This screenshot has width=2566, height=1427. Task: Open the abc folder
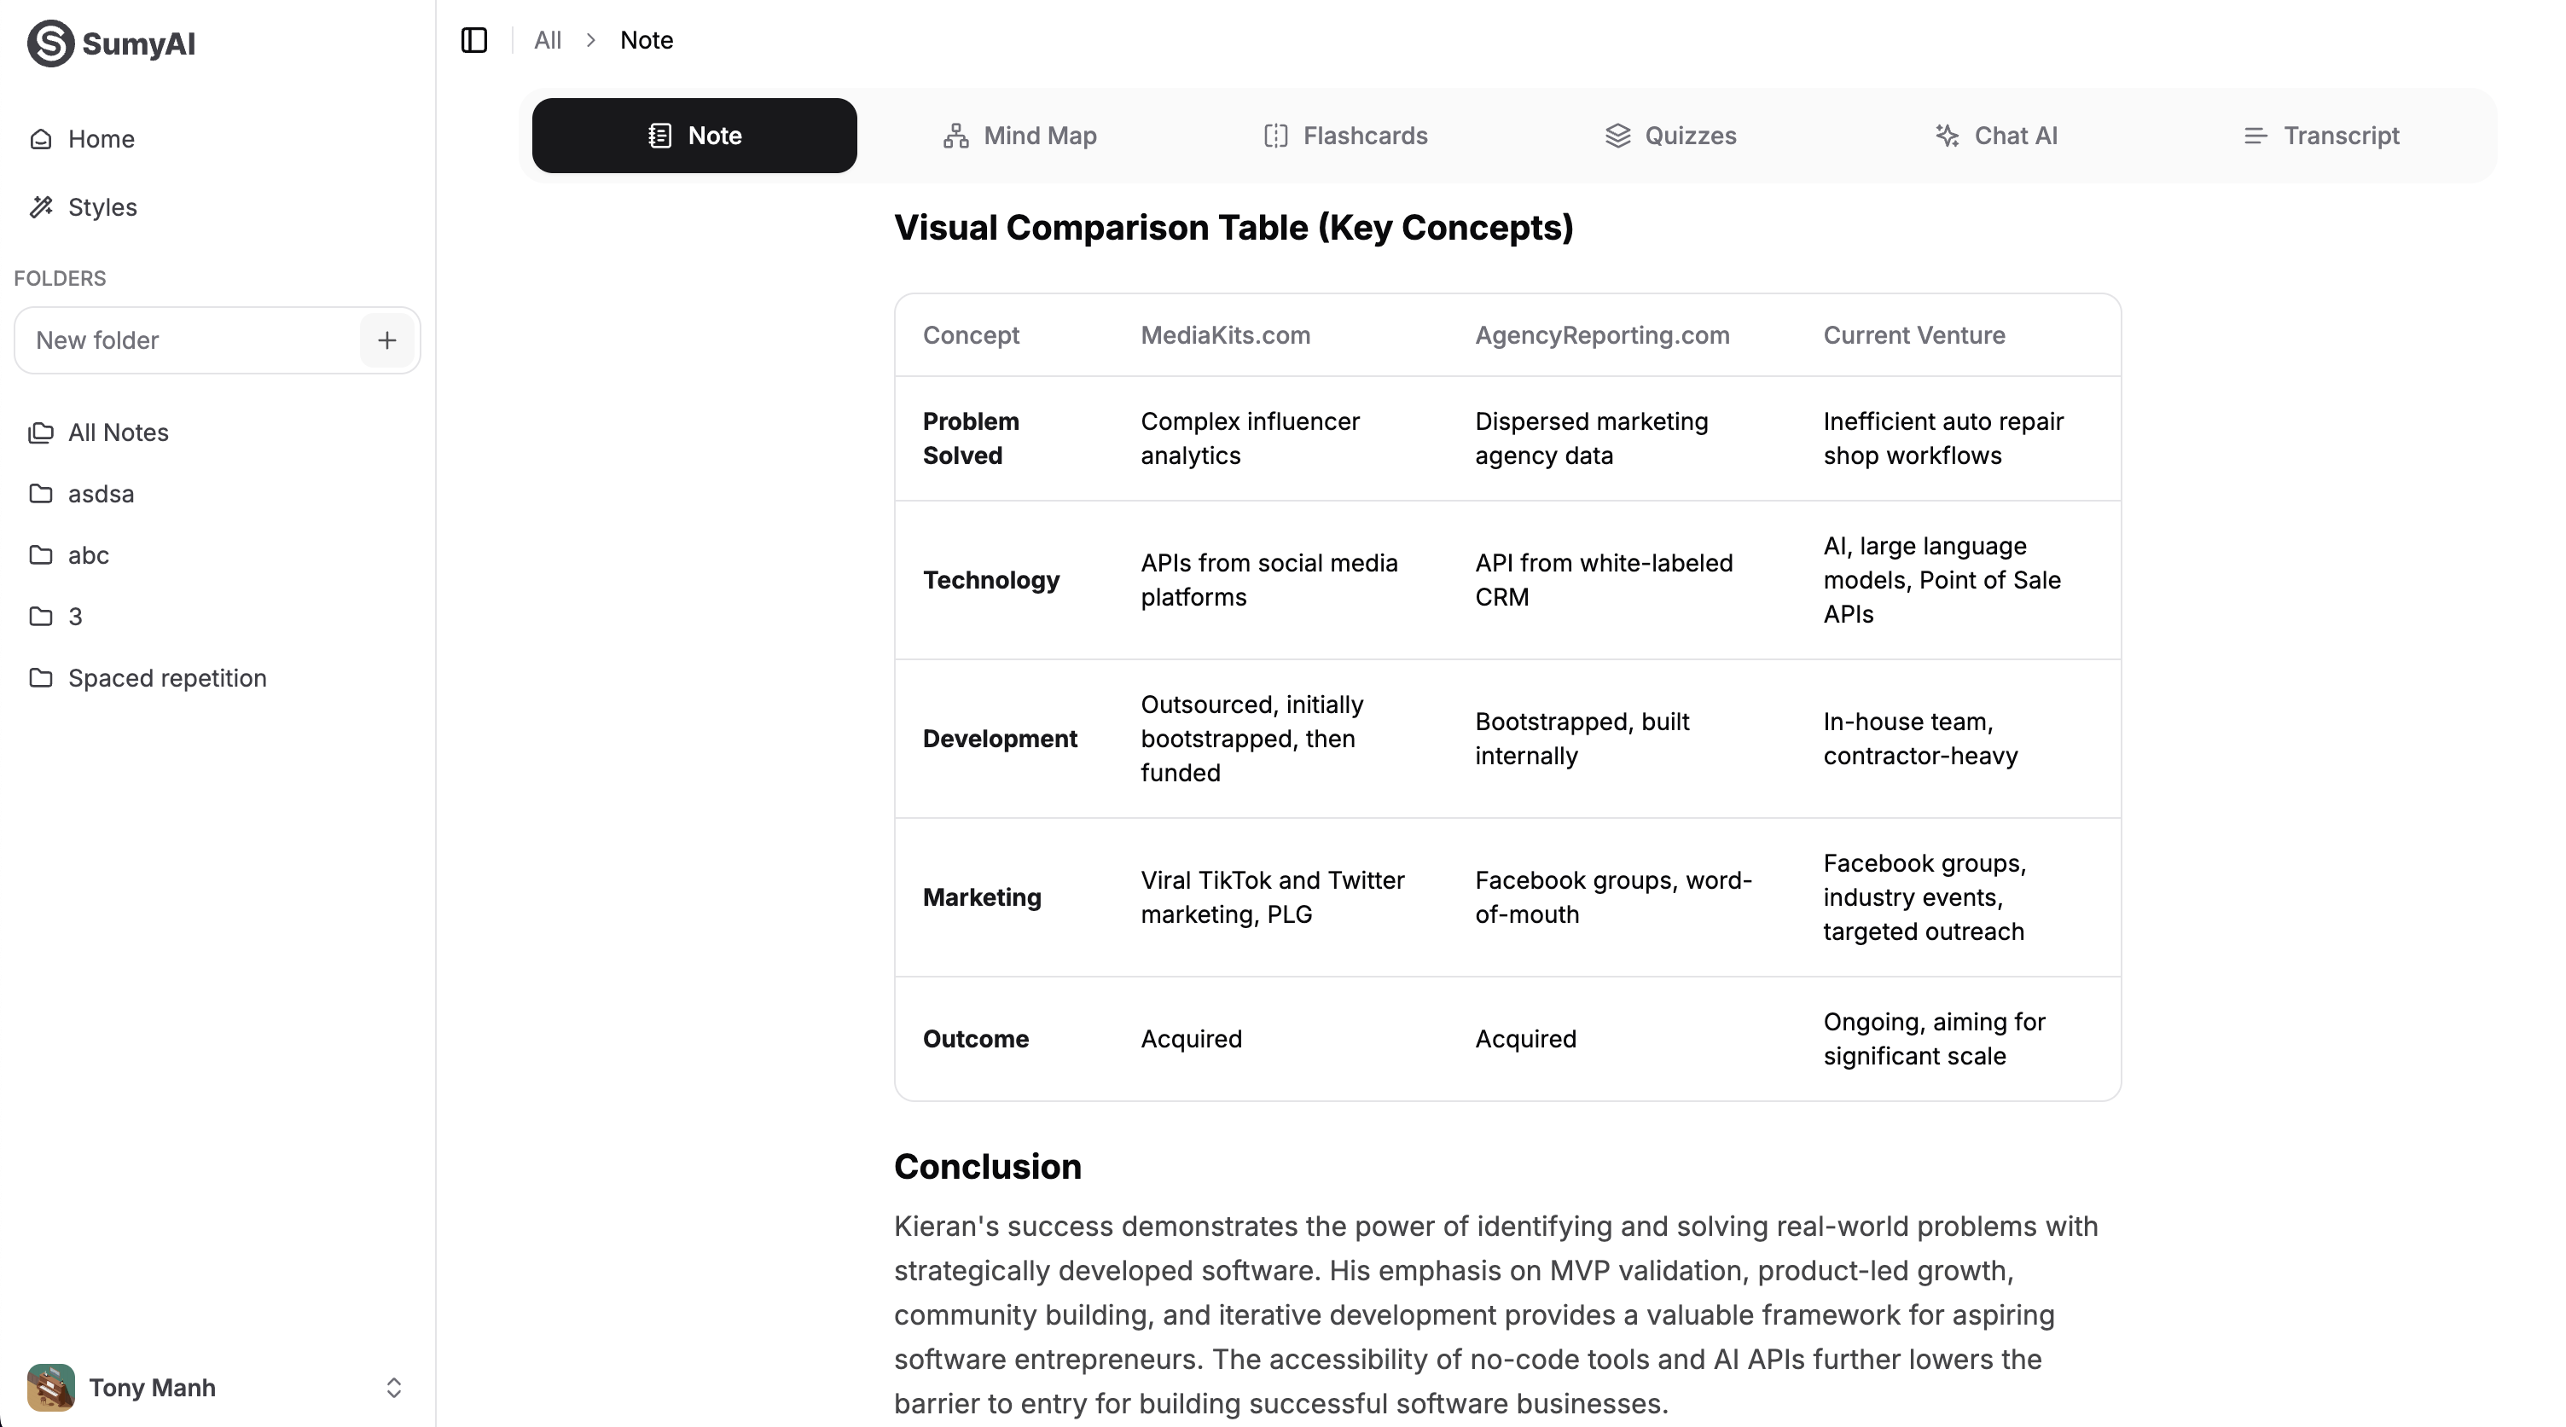[x=88, y=554]
